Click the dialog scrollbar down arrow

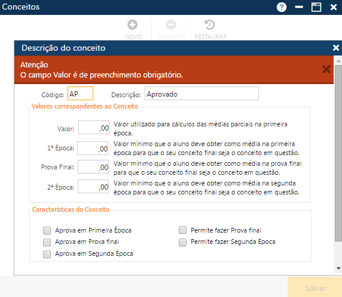tap(338, 268)
